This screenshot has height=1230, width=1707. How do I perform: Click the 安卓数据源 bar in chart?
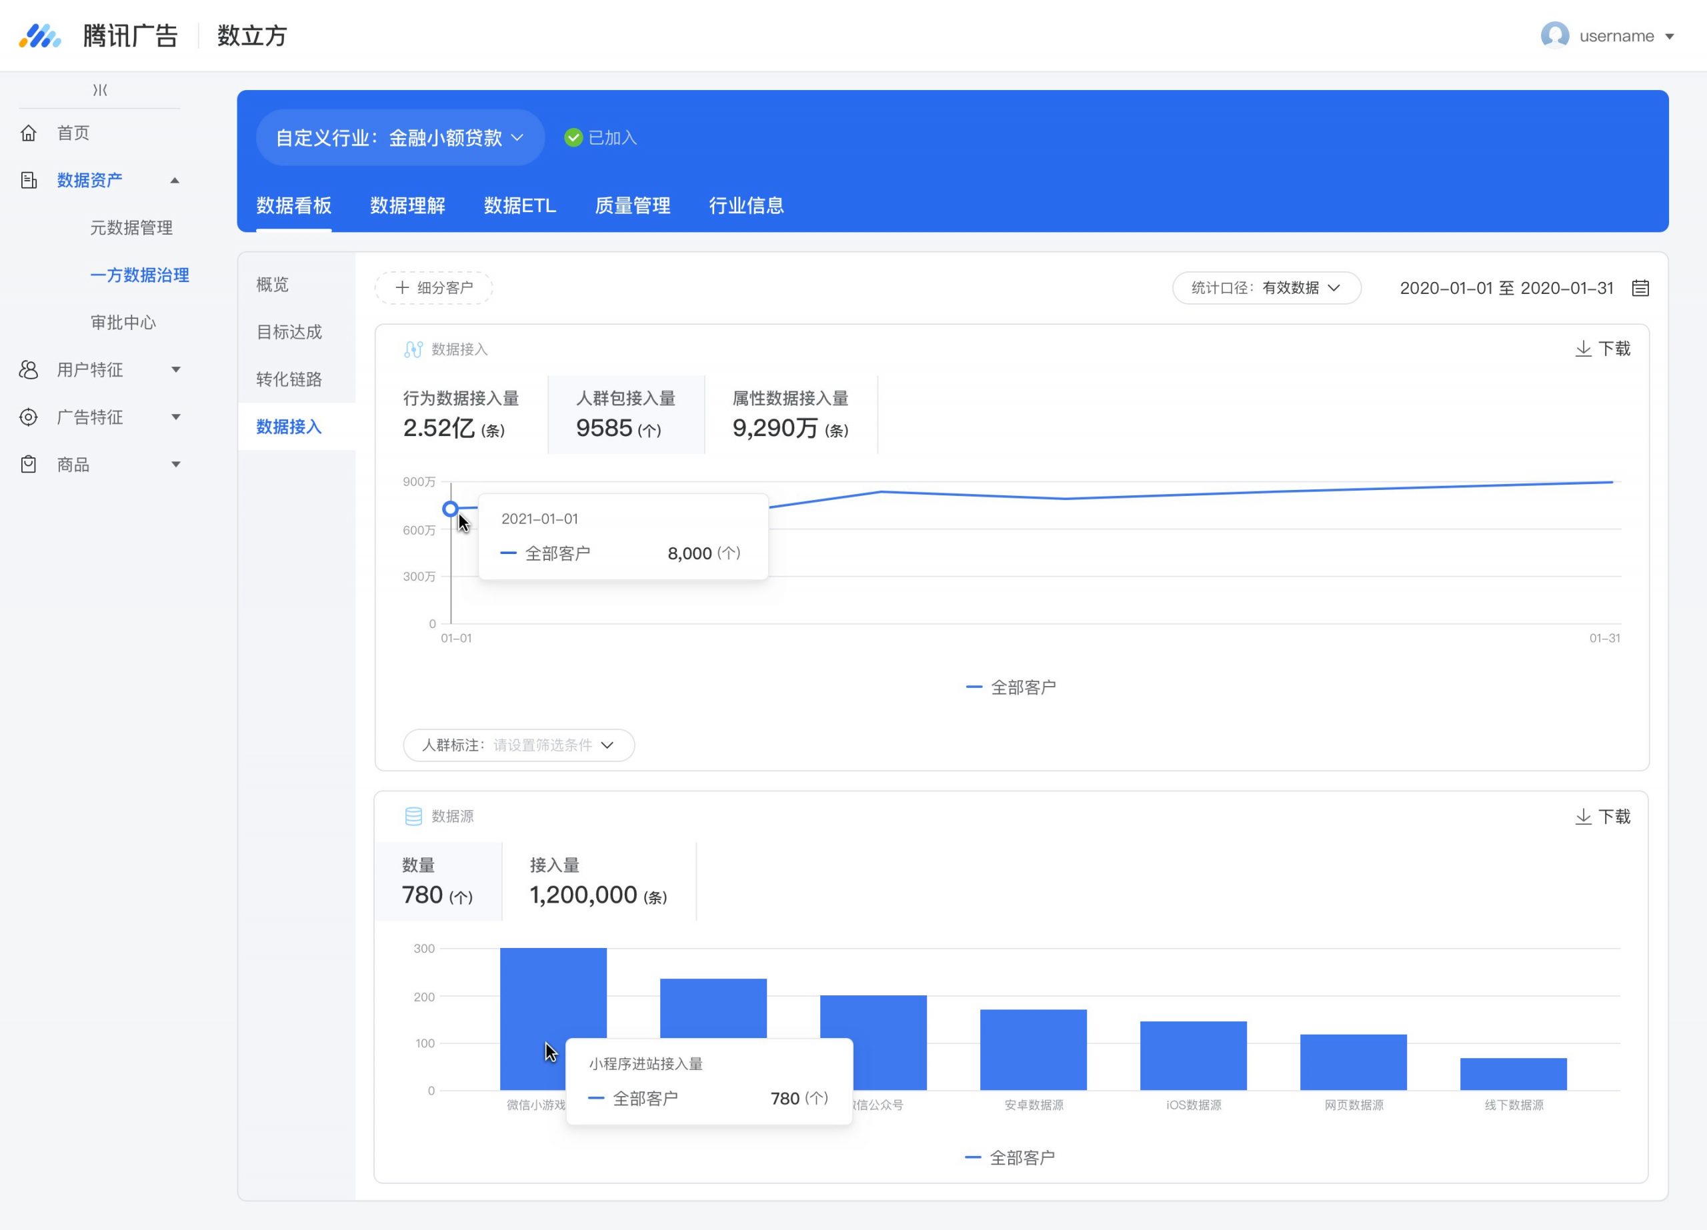point(1034,1050)
